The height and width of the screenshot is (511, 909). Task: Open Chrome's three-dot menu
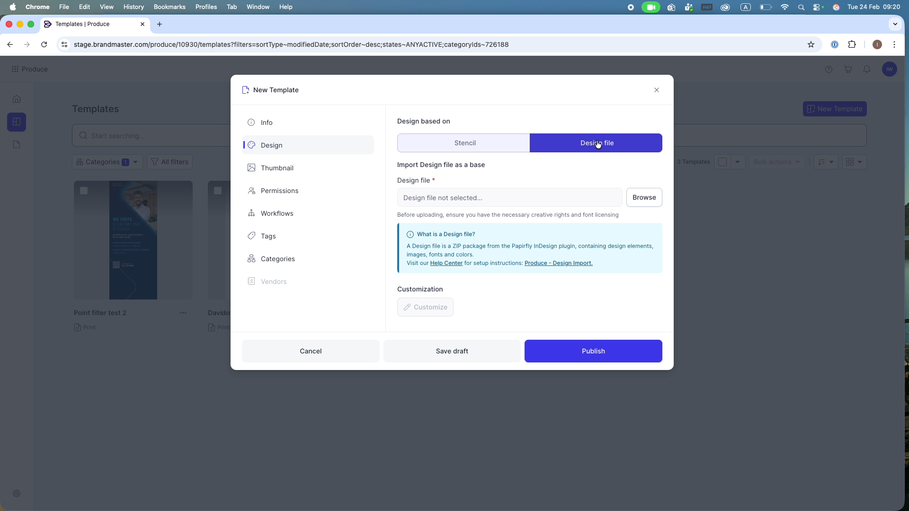coord(894,44)
